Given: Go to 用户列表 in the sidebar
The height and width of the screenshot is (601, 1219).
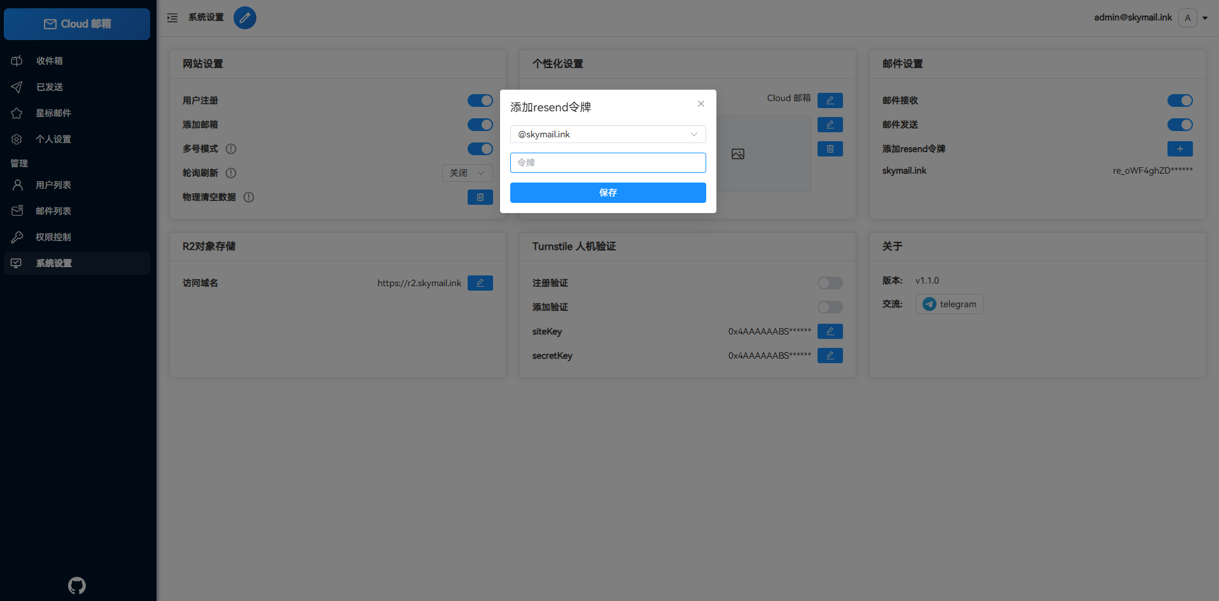Looking at the screenshot, I should pos(53,185).
